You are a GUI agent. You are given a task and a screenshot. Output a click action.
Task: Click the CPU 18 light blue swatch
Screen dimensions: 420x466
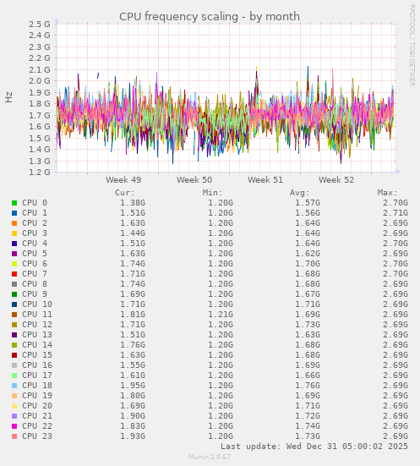pyautogui.click(x=14, y=386)
